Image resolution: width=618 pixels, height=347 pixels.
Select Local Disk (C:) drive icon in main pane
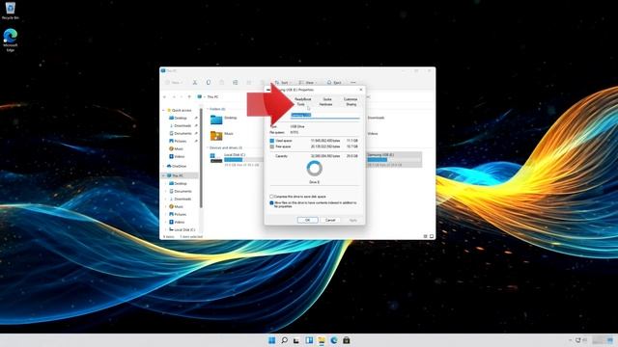[216, 158]
